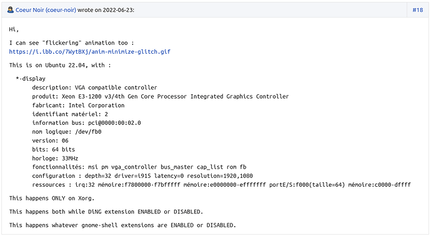The height and width of the screenshot is (236, 431).
Task: Click the '*-display' heading line
Action: [31, 79]
